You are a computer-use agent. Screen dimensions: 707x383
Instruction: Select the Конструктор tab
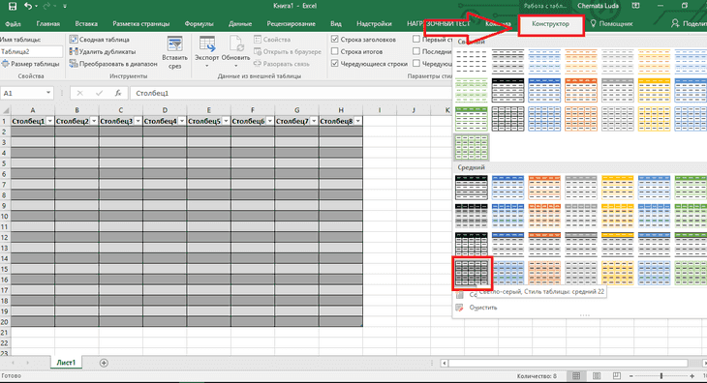[550, 24]
